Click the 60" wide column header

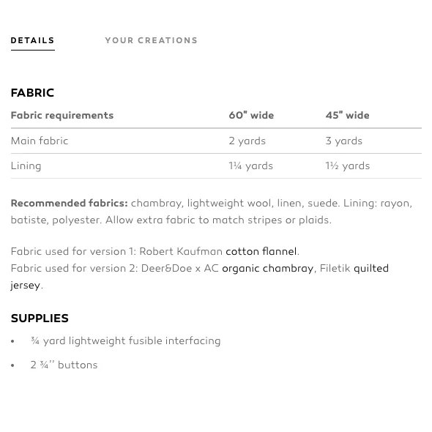pyautogui.click(x=251, y=116)
